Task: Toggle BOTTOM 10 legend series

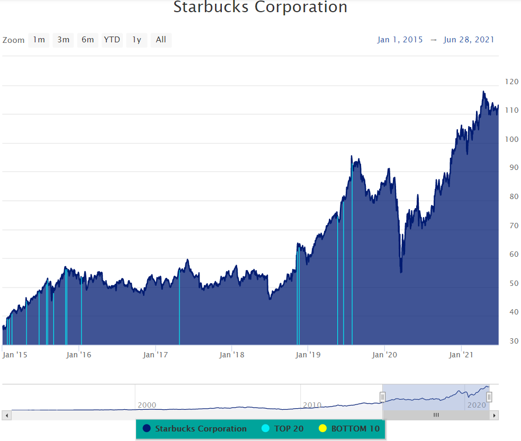Action: click(349, 429)
